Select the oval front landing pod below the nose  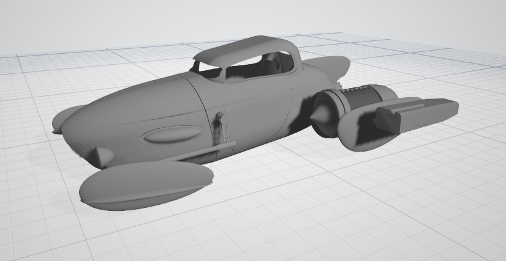point(146,185)
